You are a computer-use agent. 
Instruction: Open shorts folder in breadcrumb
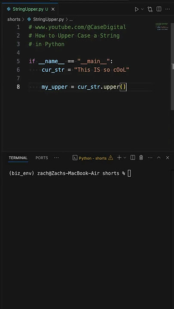14,19
